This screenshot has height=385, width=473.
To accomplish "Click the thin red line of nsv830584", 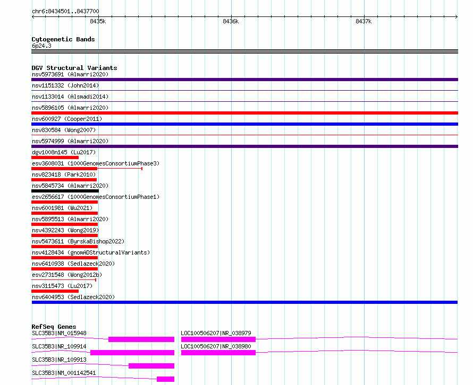I will point(244,135).
